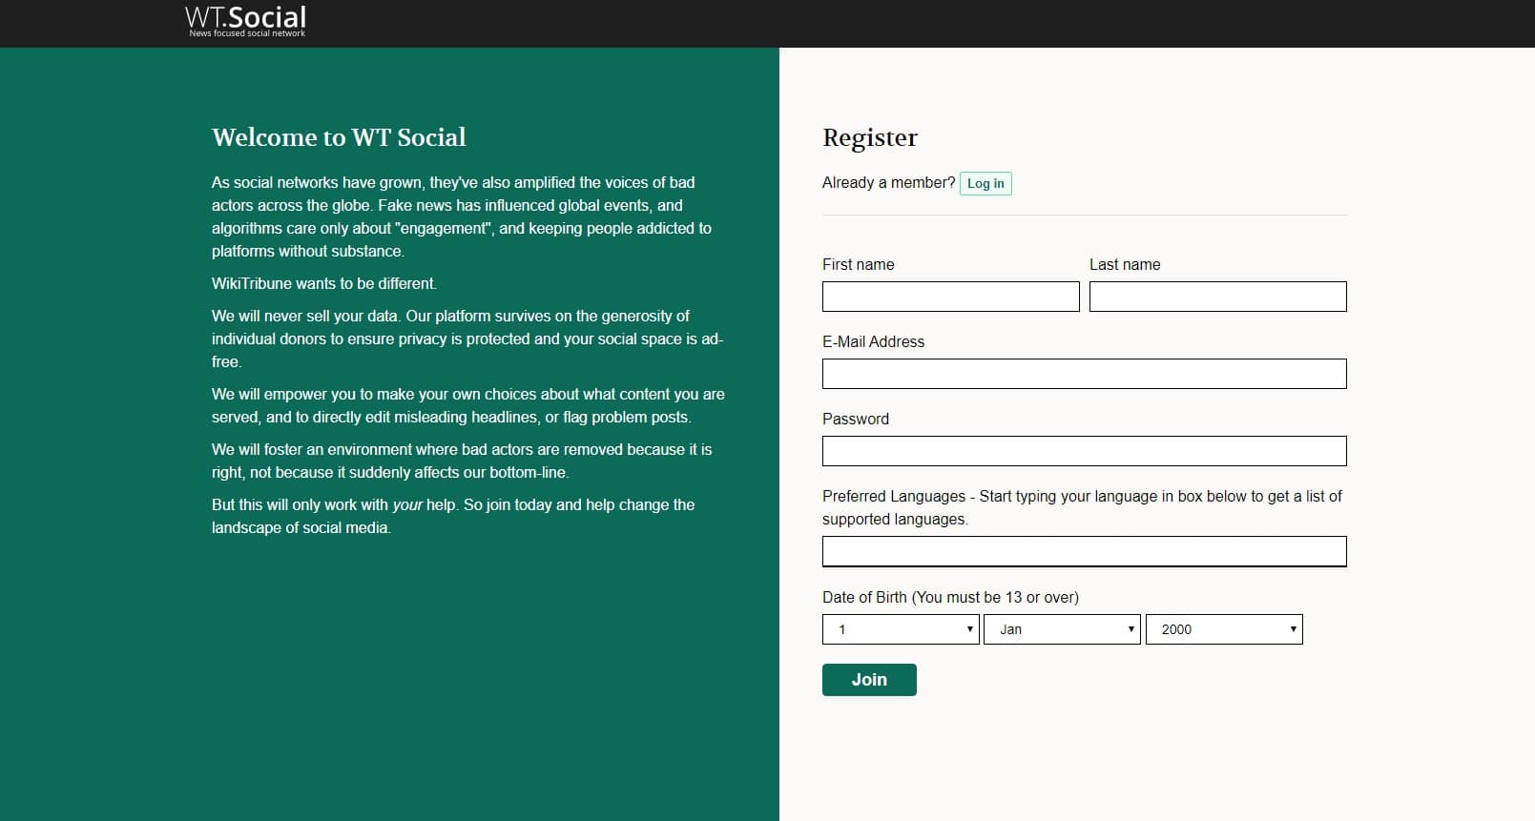The height and width of the screenshot is (821, 1535).
Task: Open the birth year dropdown showing 2000
Action: (x=1224, y=629)
